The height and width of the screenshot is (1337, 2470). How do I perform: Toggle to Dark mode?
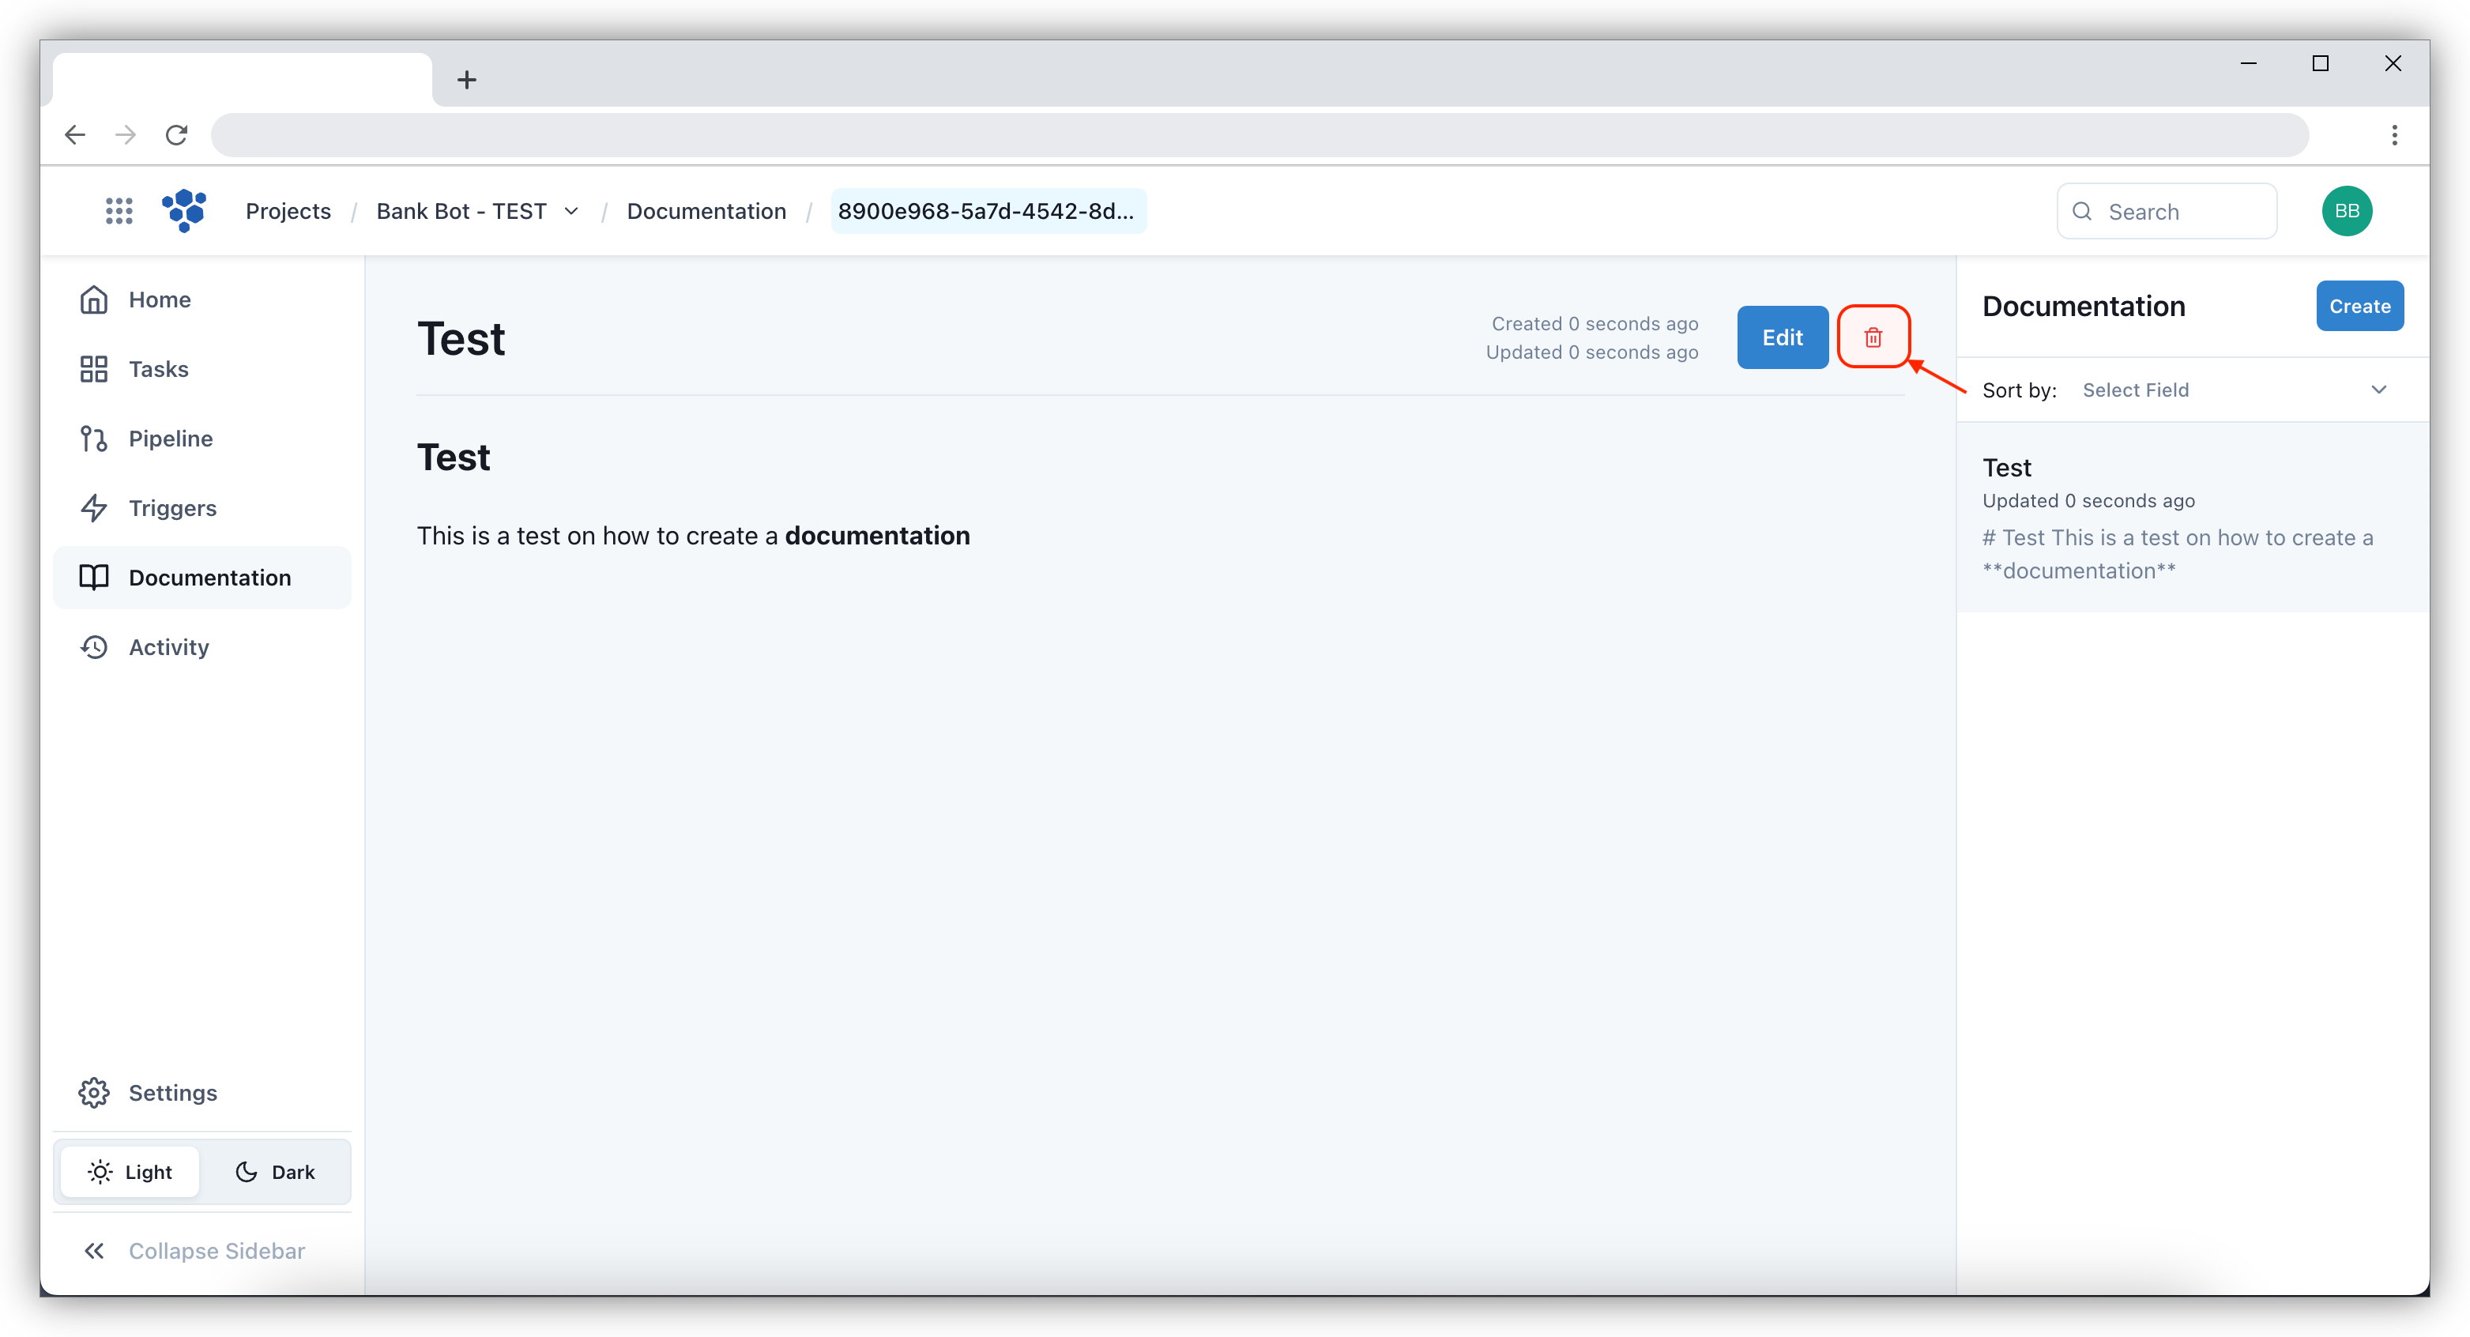[272, 1173]
